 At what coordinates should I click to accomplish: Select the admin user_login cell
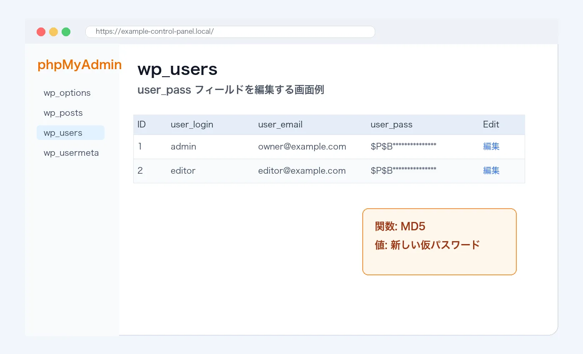(x=183, y=147)
